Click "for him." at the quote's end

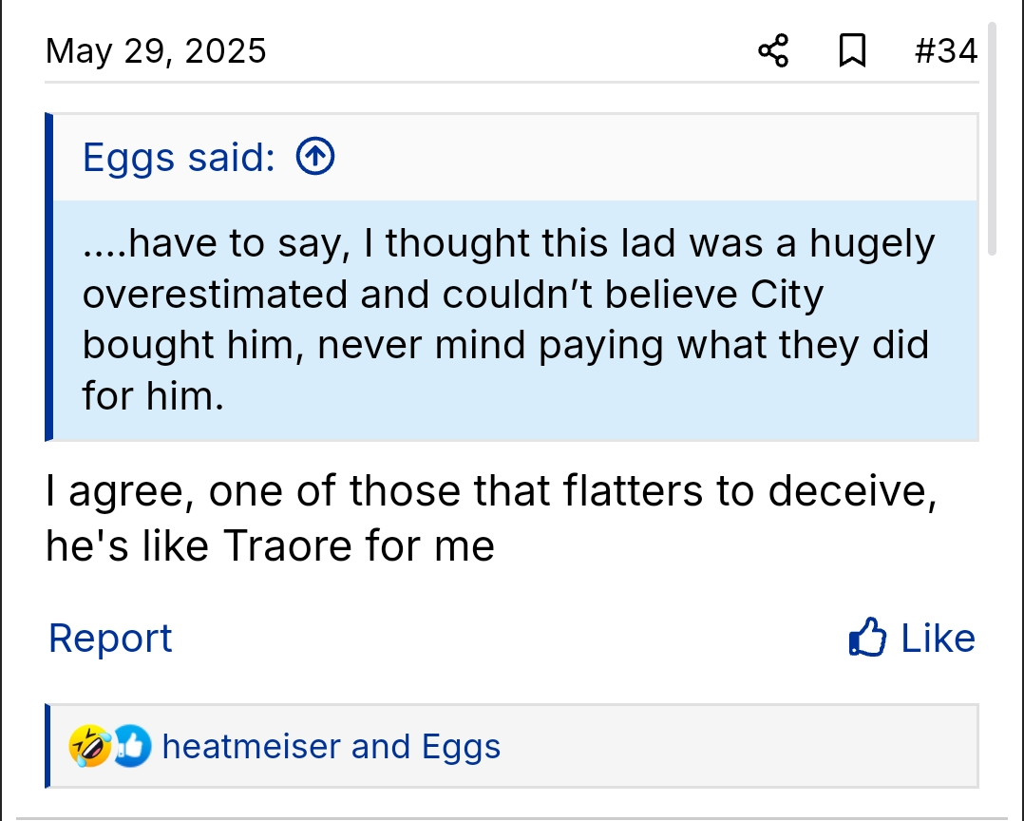pyautogui.click(x=153, y=393)
